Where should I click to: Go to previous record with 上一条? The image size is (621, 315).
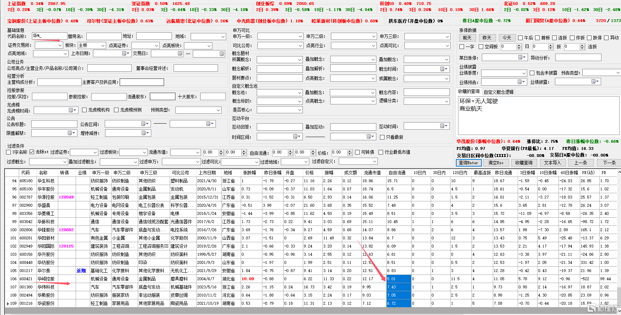(x=581, y=163)
